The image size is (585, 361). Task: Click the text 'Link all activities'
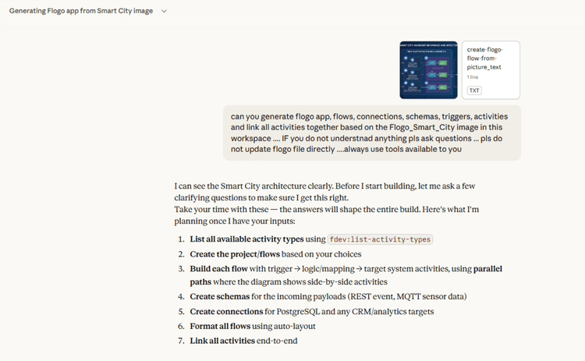(222, 341)
